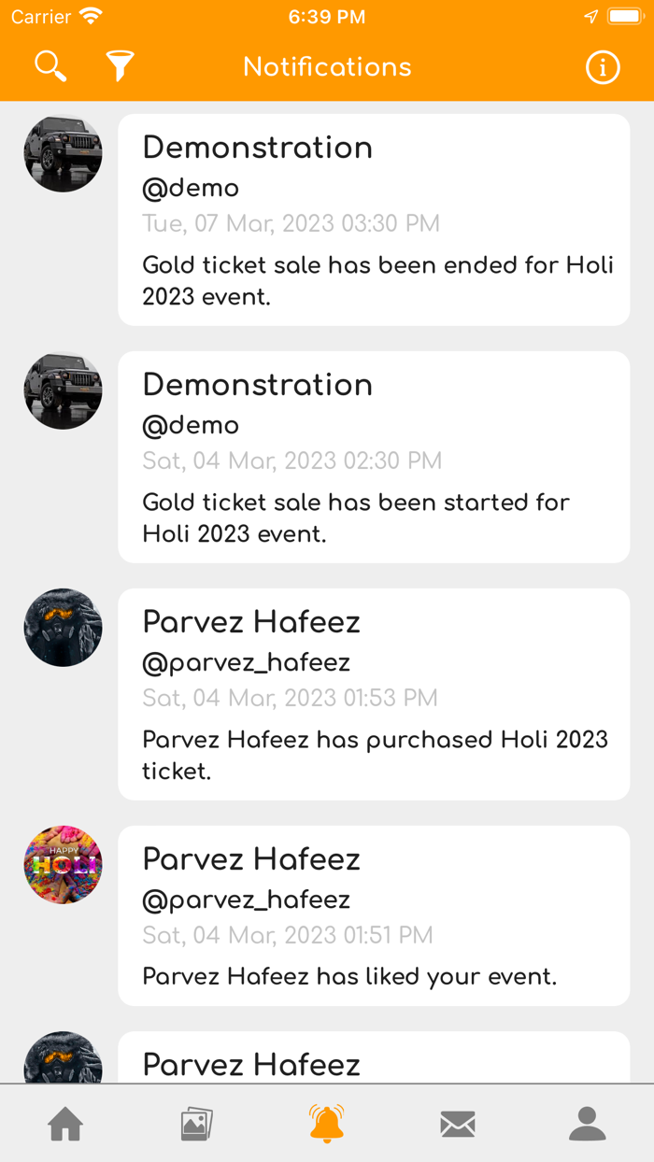Image resolution: width=654 pixels, height=1162 pixels.
Task: Open the Messages envelope icon
Action: click(x=457, y=1124)
